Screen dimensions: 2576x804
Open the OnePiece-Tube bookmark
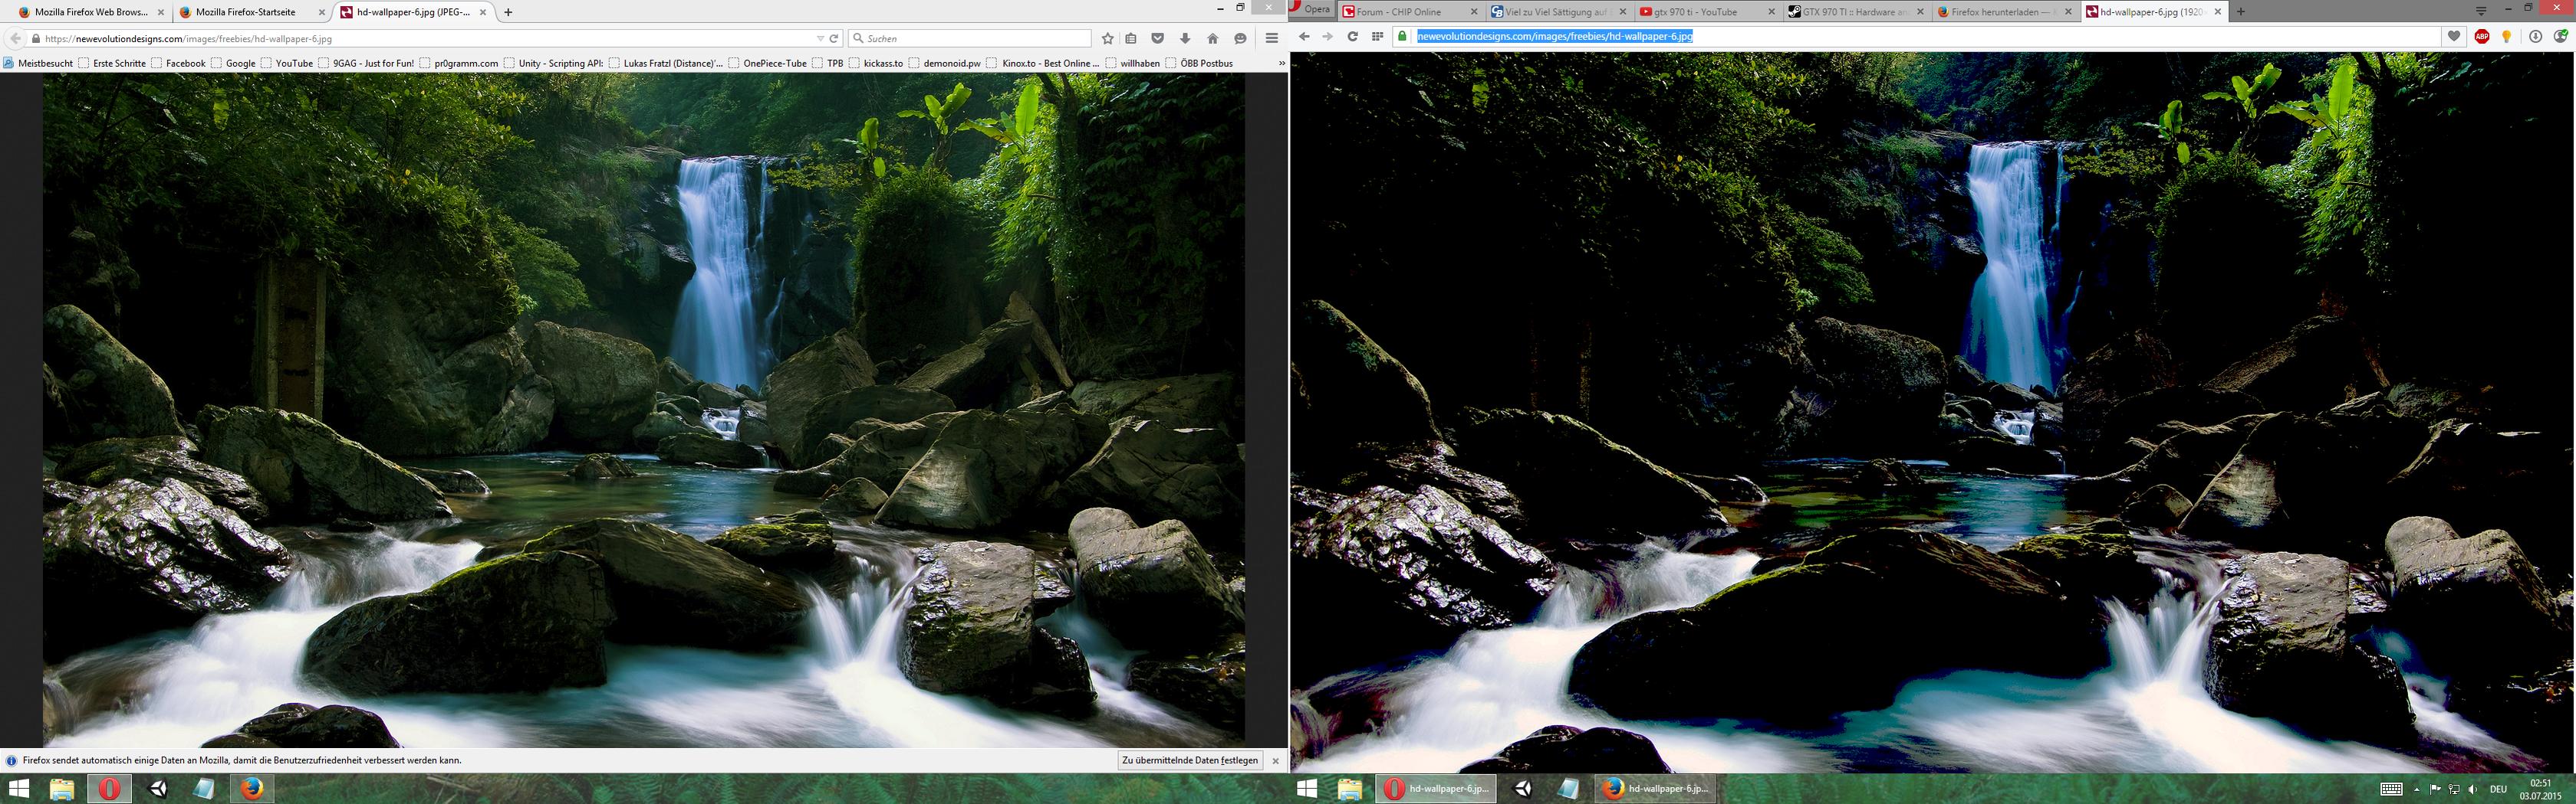coord(767,63)
